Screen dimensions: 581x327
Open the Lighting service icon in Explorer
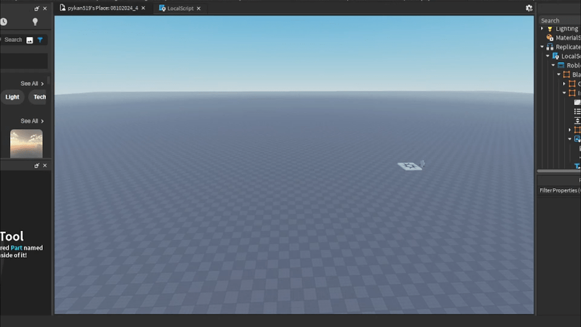pos(550,28)
